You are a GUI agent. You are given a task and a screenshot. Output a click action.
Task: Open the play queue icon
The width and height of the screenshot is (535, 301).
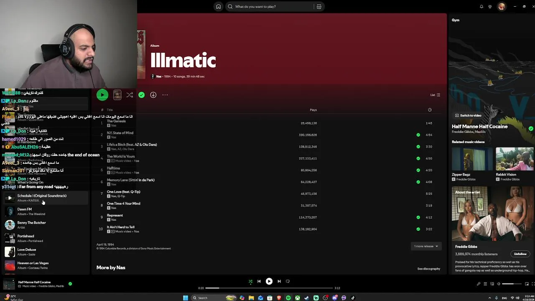point(485,284)
